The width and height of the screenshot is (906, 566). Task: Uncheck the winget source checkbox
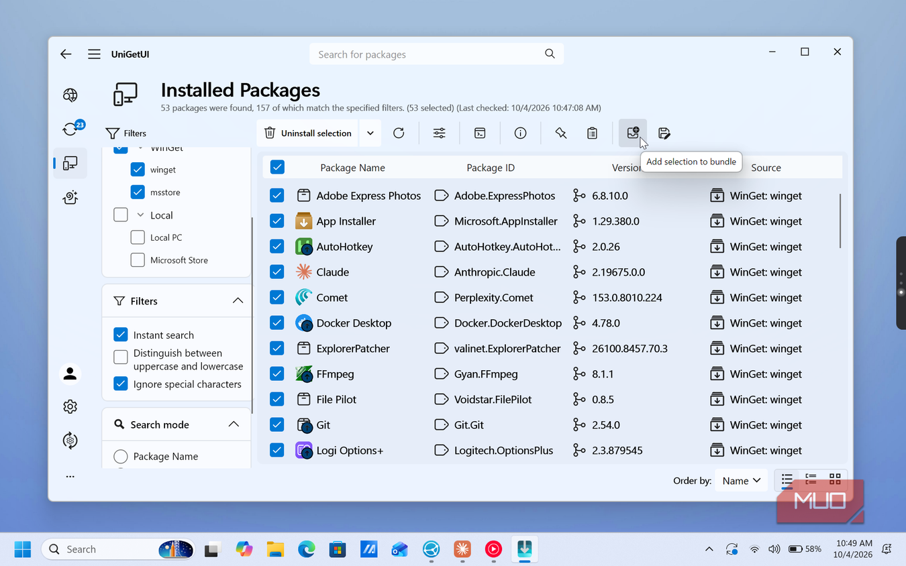coord(138,170)
